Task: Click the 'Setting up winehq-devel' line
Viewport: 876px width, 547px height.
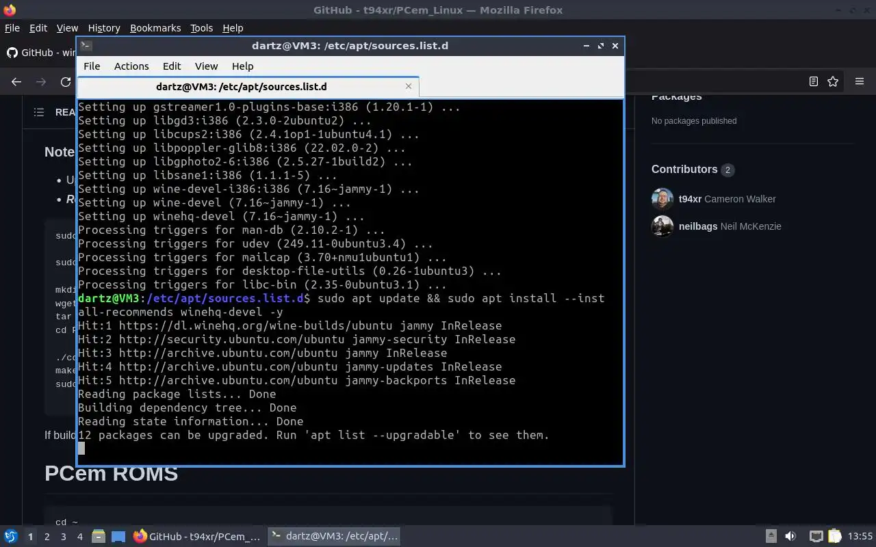Action: point(221,216)
